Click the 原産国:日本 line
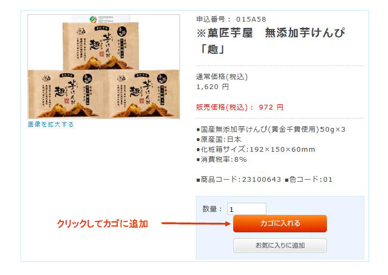The width and height of the screenshot is (388, 275). coord(219,140)
